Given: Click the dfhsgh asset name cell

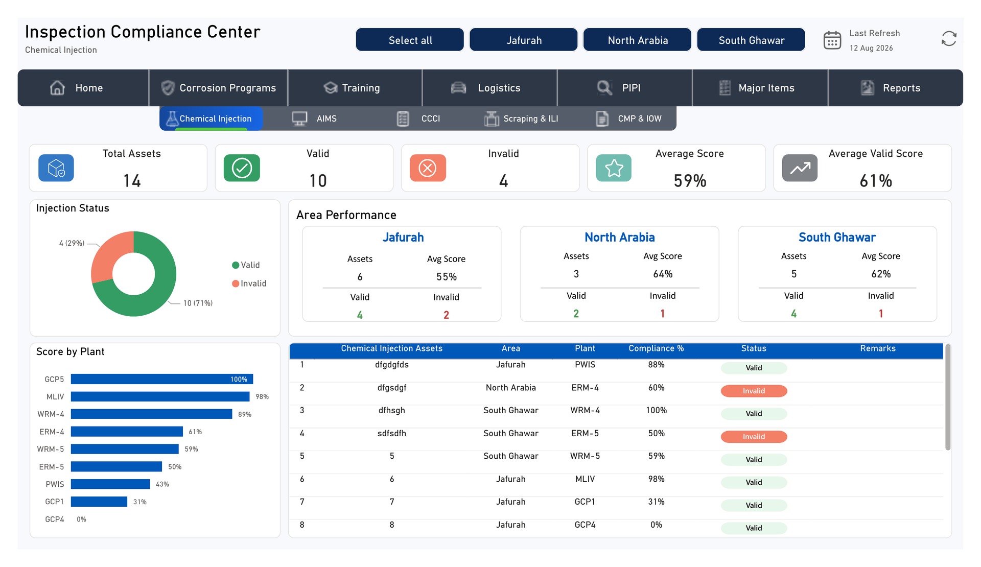Looking at the screenshot, I should (392, 411).
